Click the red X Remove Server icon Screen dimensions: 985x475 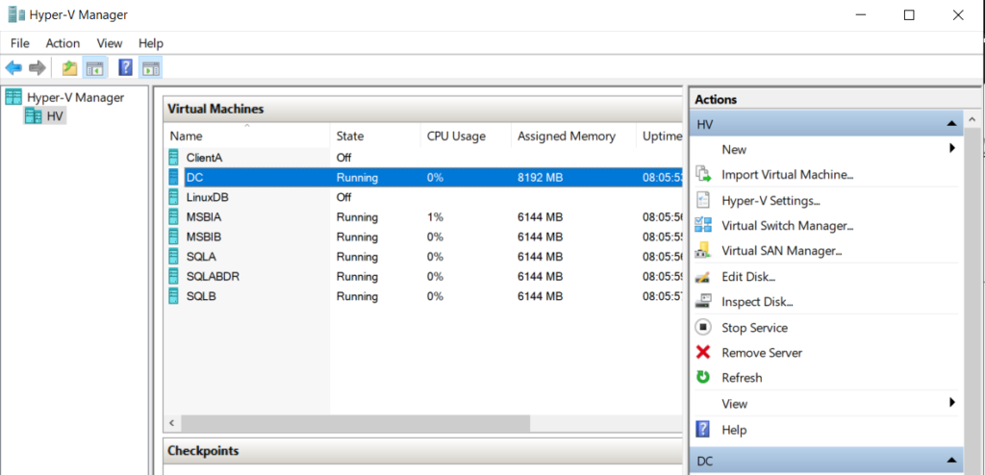point(703,353)
